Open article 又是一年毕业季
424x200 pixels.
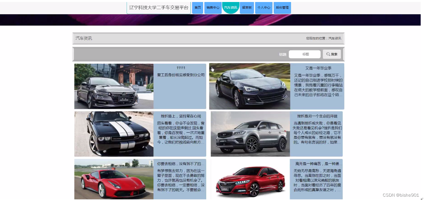point(318,68)
